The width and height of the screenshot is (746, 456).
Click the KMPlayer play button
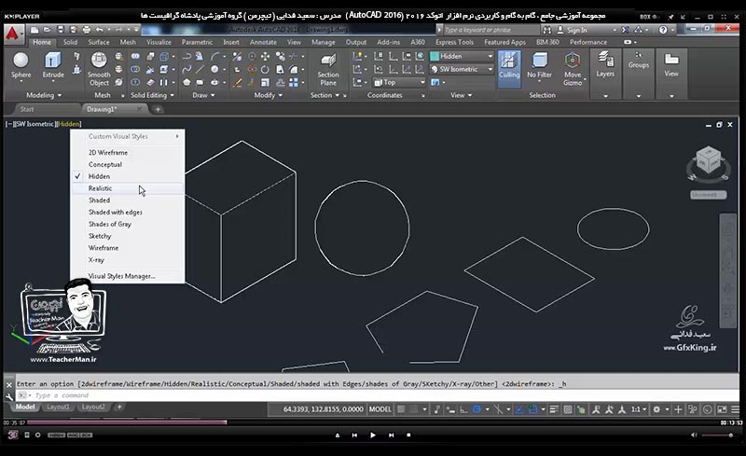pos(372,435)
